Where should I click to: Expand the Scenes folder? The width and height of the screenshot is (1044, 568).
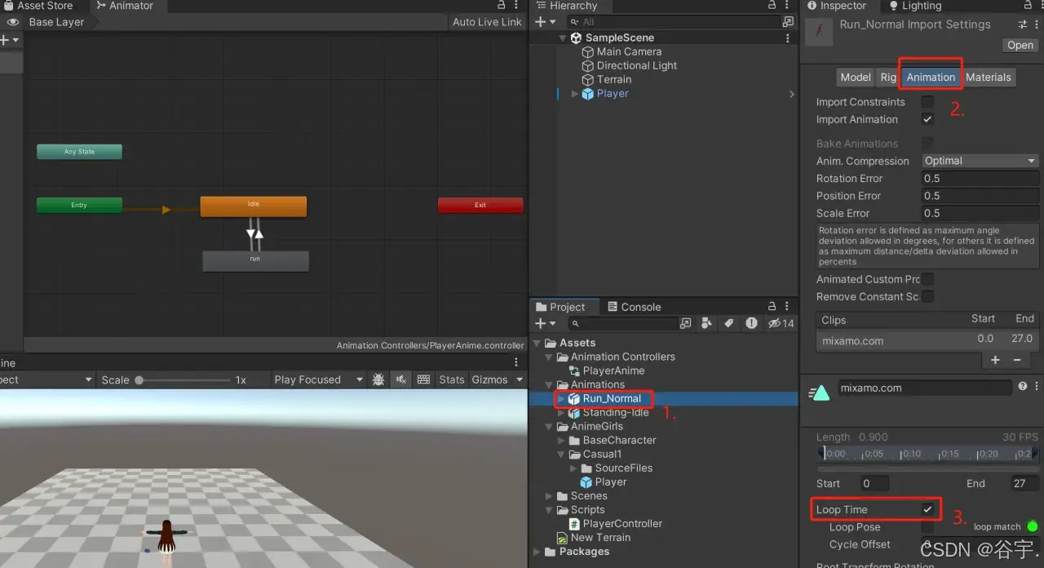click(x=549, y=495)
